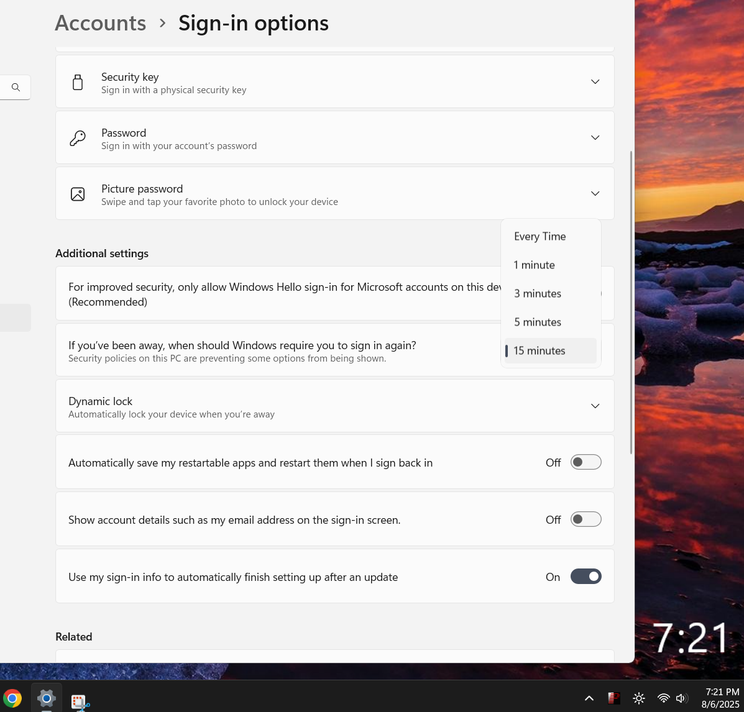Click the search magnifier icon in sidebar

coord(16,87)
